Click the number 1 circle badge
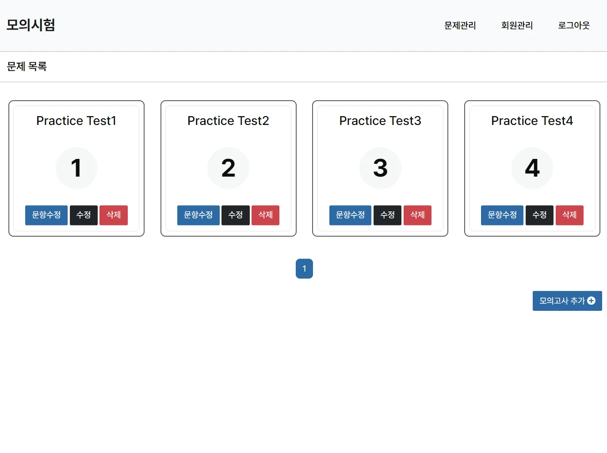 (x=76, y=168)
